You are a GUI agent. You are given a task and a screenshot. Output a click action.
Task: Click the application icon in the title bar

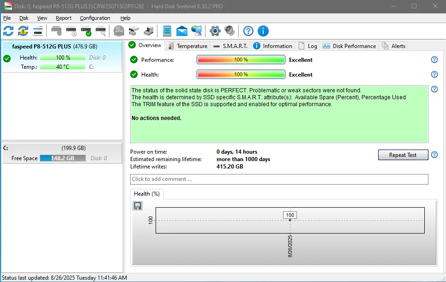(x=8, y=6)
